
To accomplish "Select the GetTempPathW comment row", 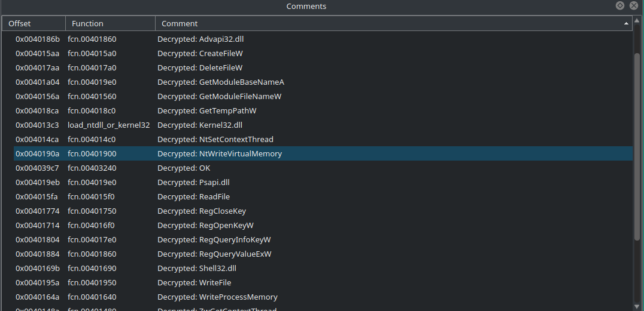I will pos(207,111).
